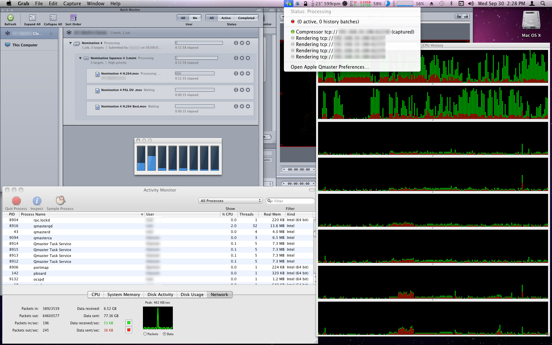Click the Process Name column sort arrow
Screen dimensions: 552x345
click(x=142, y=215)
